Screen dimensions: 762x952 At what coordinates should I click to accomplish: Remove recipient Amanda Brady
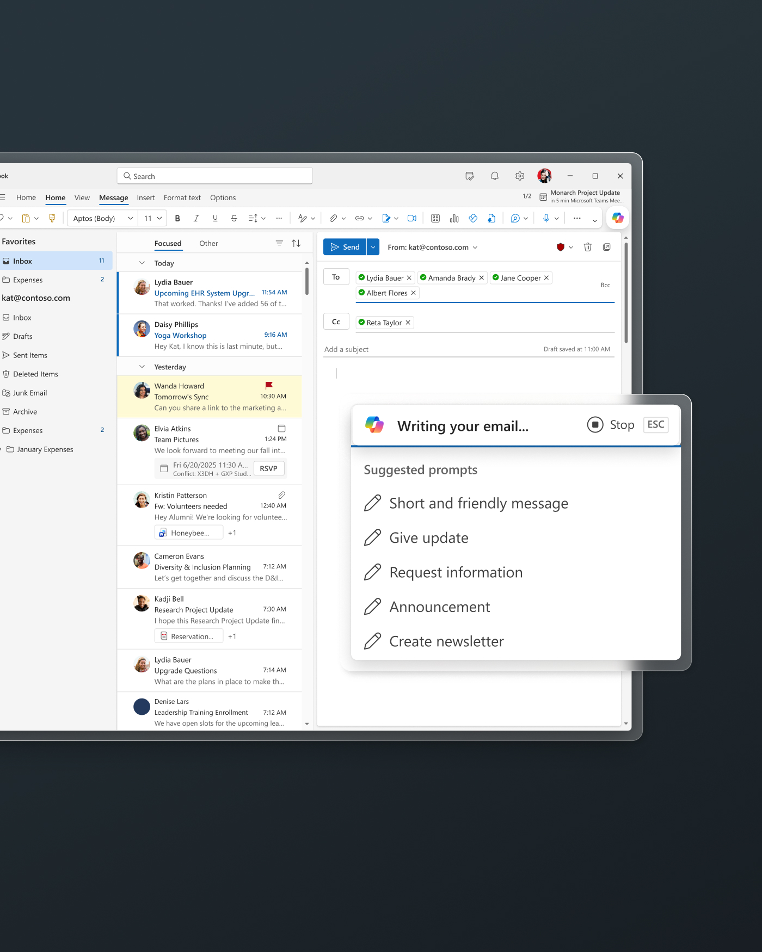[482, 277]
